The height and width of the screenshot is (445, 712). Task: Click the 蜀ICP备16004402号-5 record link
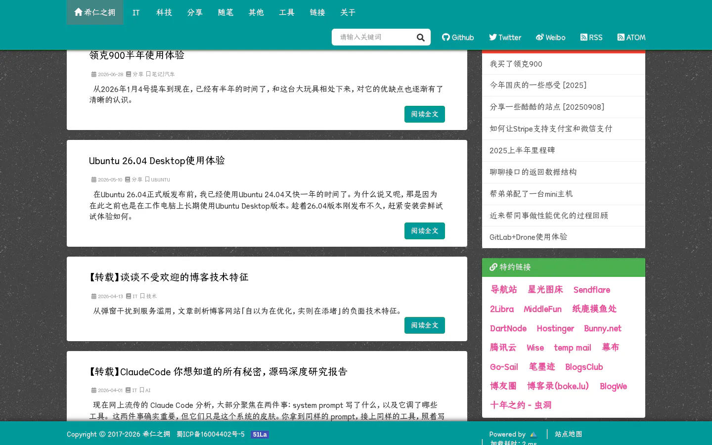pyautogui.click(x=211, y=434)
